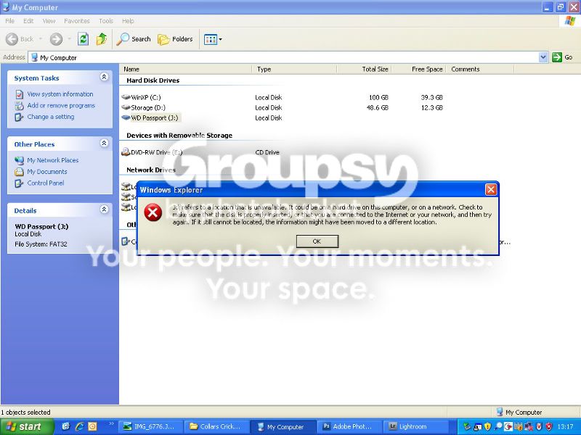Click the 39.3 GB free space cell
This screenshot has width=581, height=435.
[431, 97]
